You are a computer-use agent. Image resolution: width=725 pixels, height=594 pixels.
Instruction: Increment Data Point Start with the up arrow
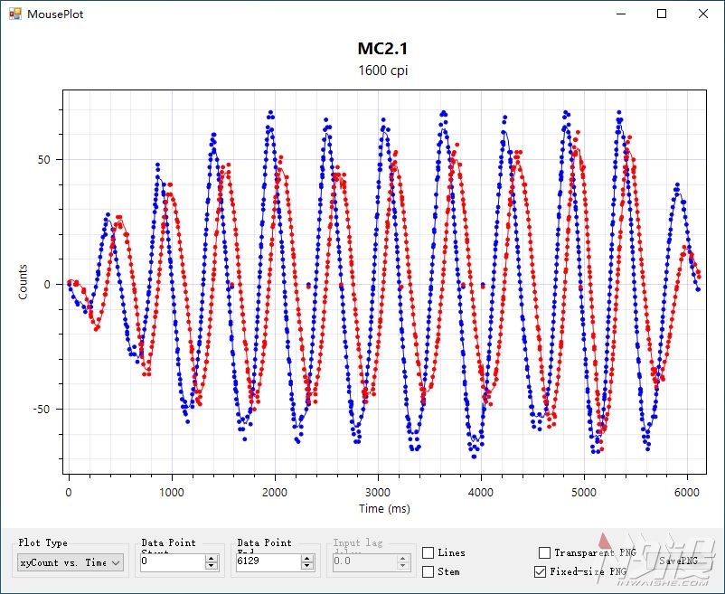pyautogui.click(x=212, y=559)
